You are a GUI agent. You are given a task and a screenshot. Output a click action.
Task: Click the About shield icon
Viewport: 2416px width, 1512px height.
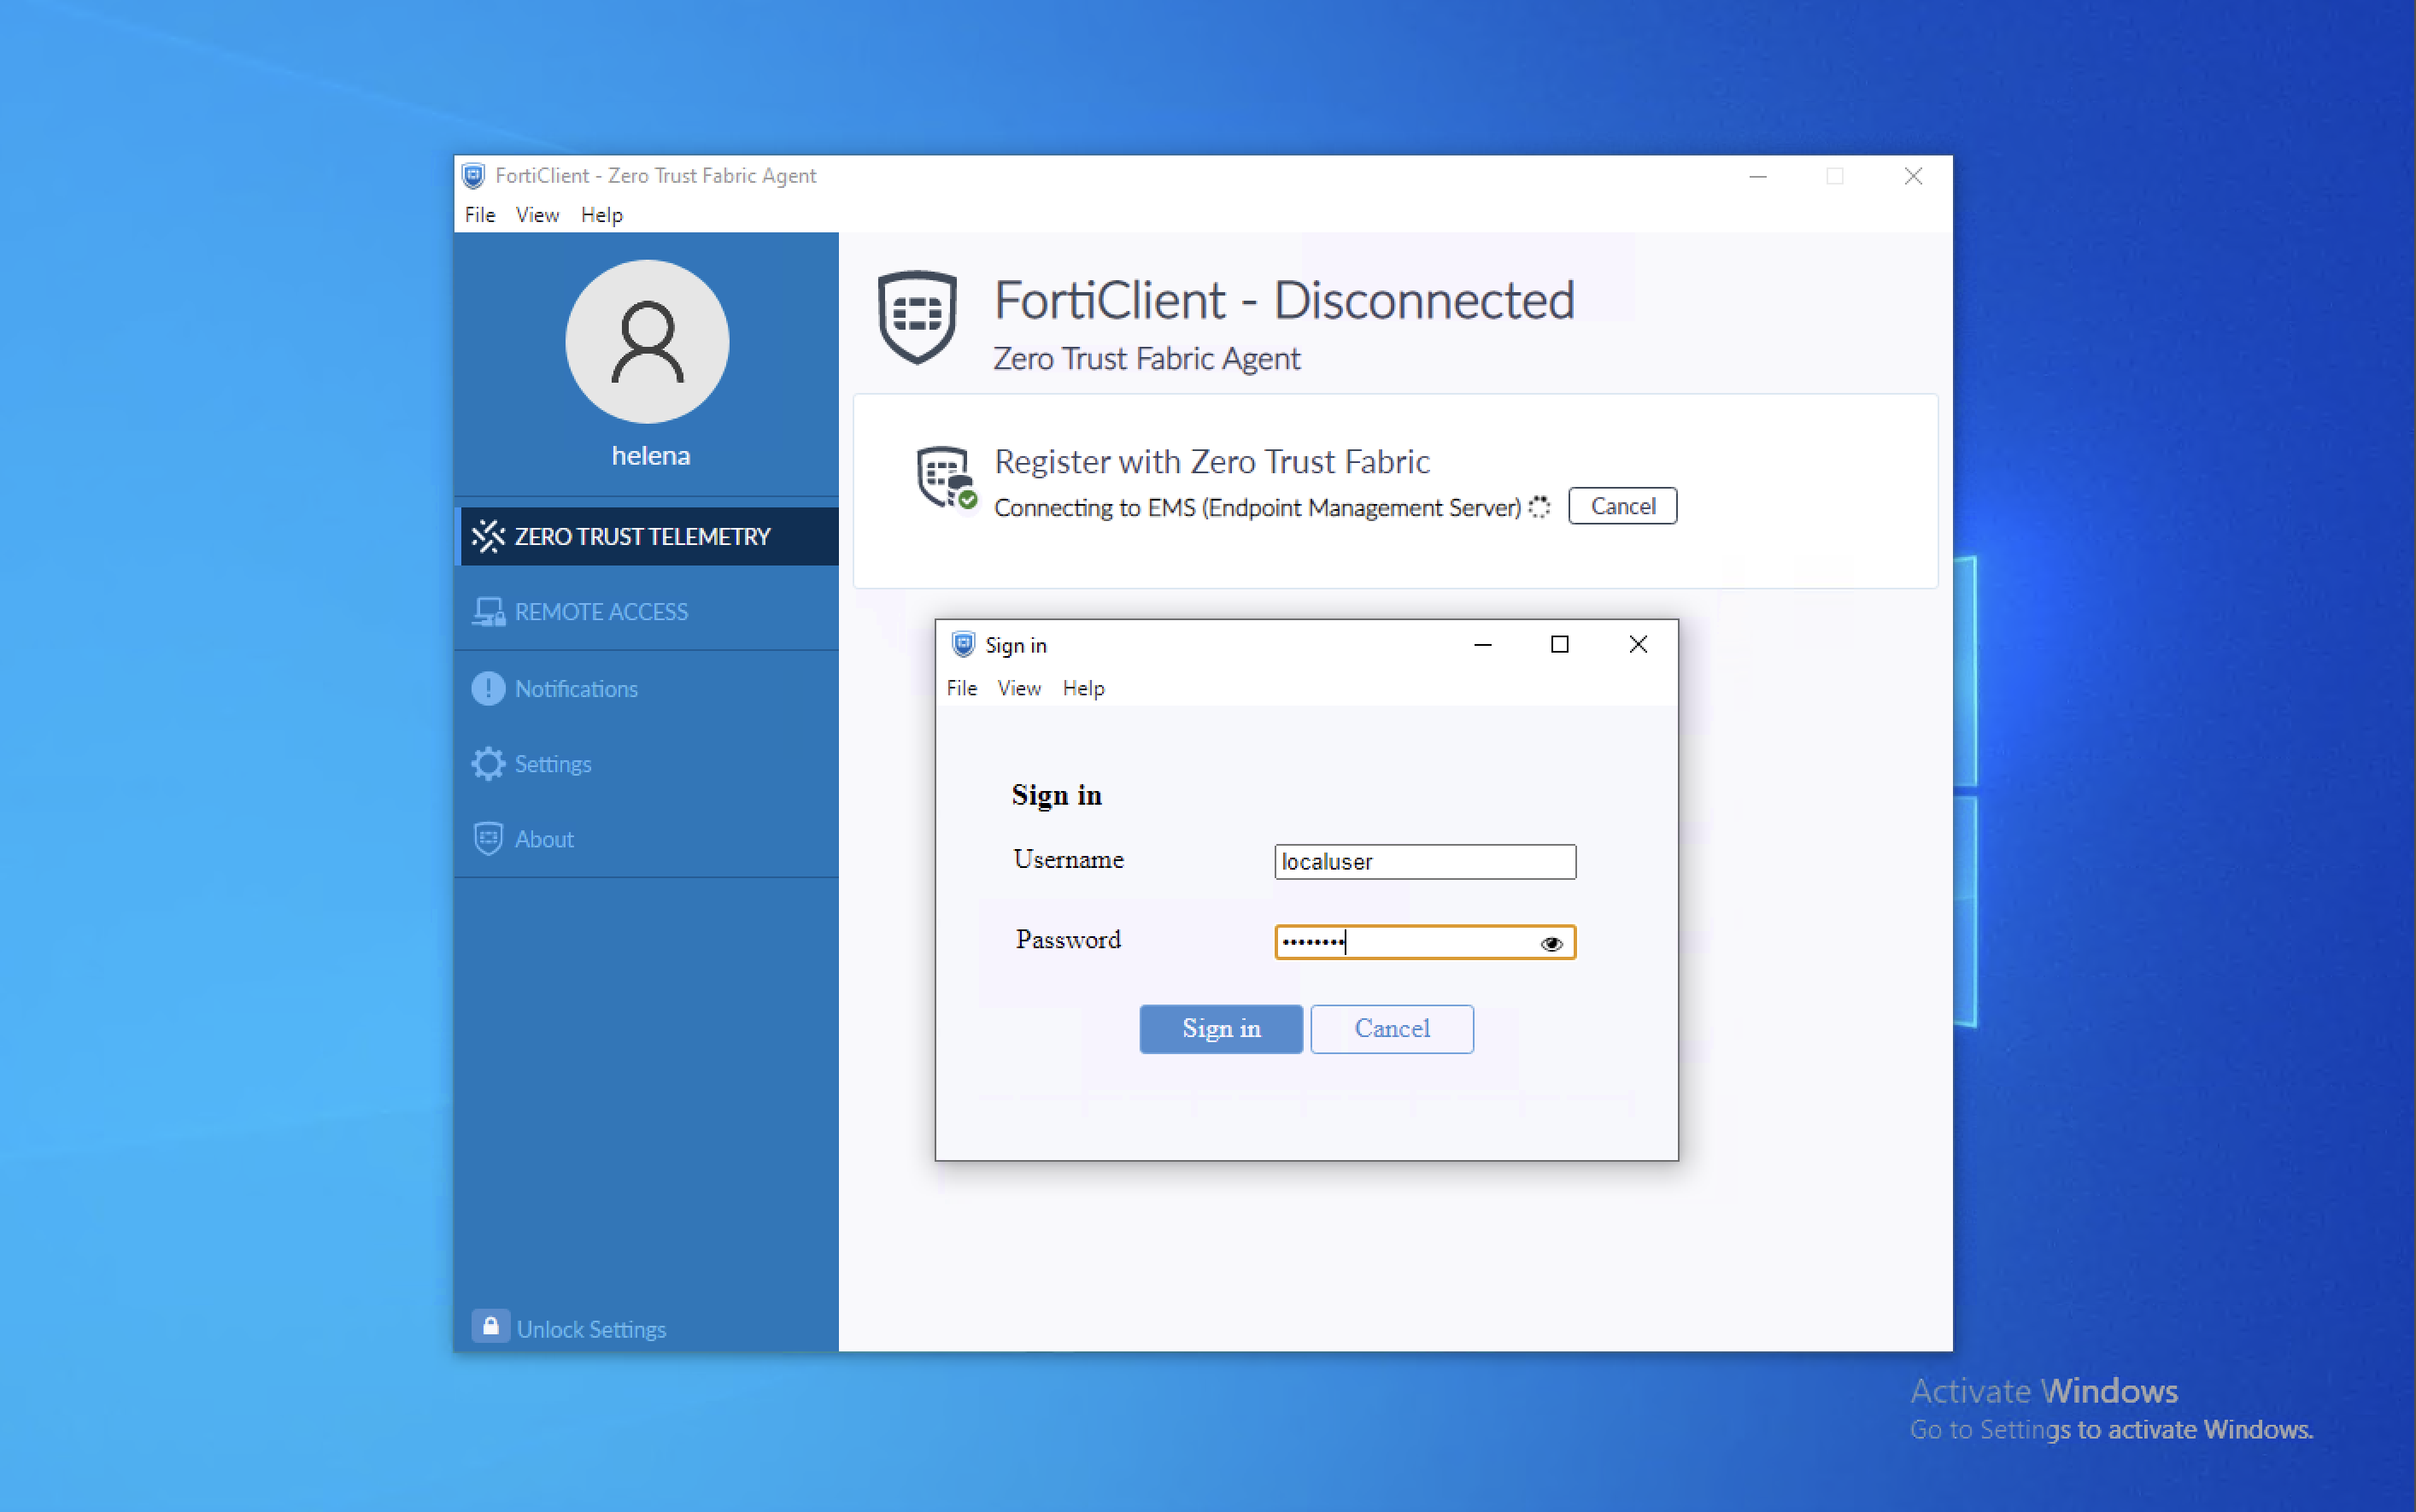(488, 839)
